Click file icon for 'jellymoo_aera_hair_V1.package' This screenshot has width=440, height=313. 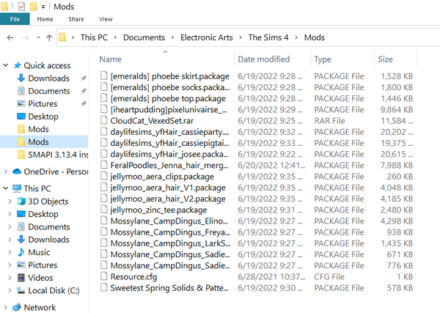[104, 187]
